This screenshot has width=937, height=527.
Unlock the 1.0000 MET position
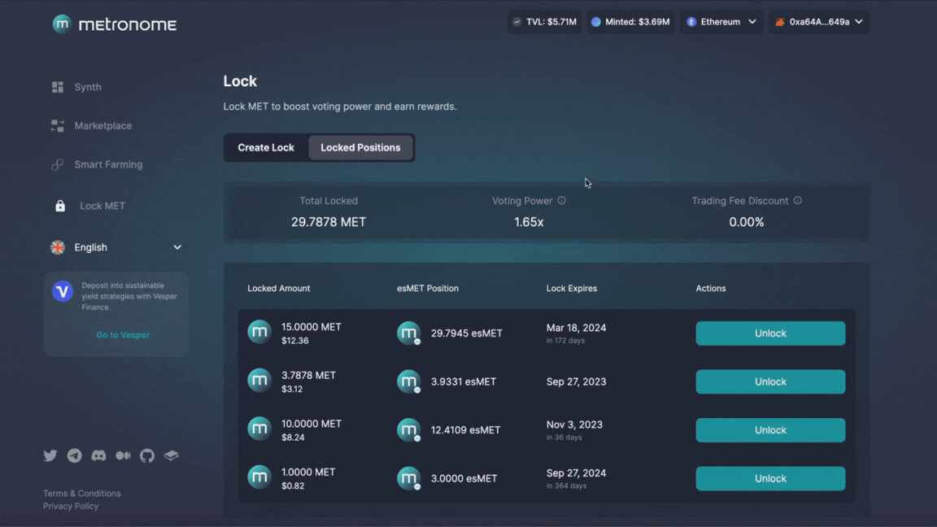770,478
